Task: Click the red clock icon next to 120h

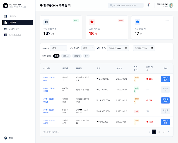Action: pos(147,122)
